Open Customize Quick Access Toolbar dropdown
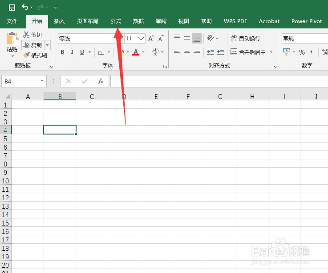 [x=56, y=7]
